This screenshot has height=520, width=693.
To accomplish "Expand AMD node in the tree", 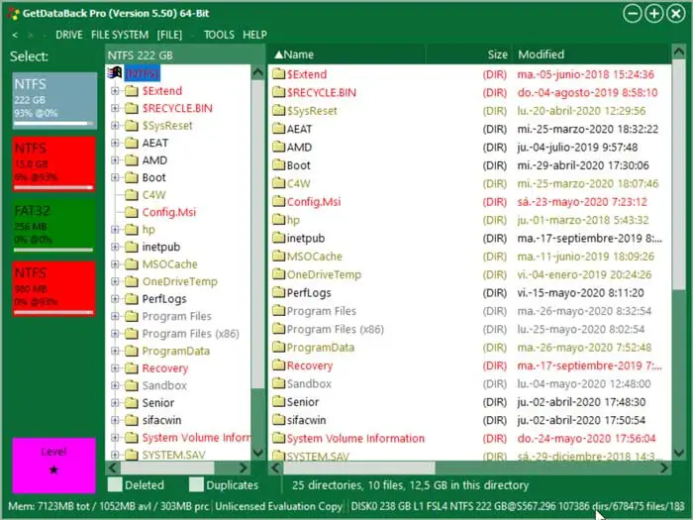I will (115, 160).
